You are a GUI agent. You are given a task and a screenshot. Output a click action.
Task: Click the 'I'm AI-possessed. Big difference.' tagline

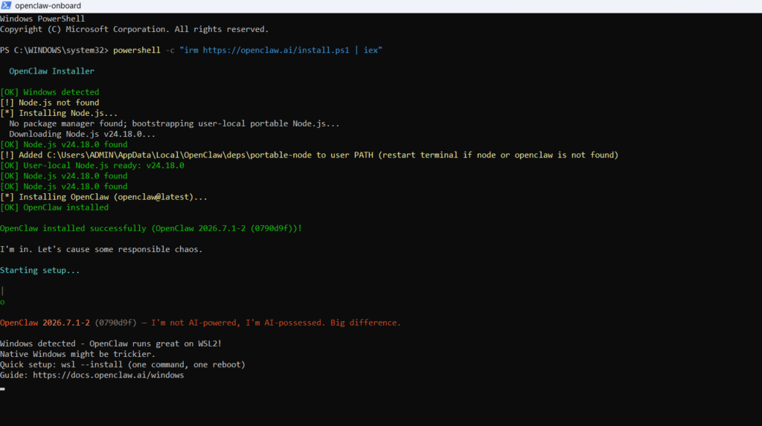tap(323, 323)
